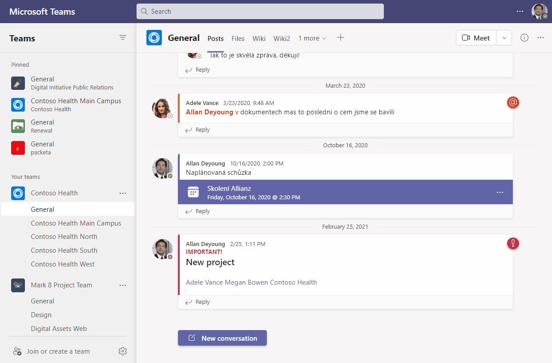This screenshot has width=552, height=363.
Task: Click the Contoso Health logo under Your teams
Action: [18, 193]
